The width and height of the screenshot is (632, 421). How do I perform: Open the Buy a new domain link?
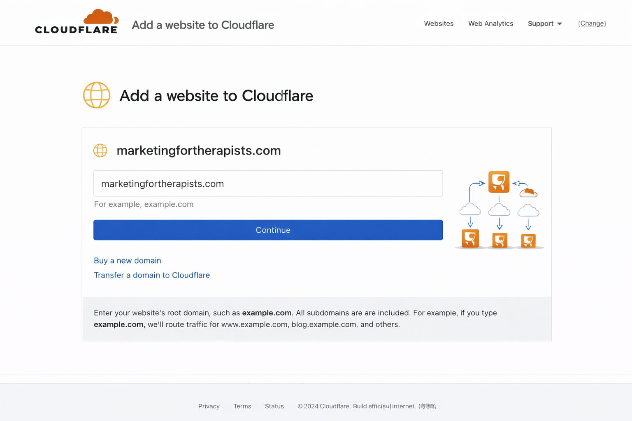pos(127,260)
